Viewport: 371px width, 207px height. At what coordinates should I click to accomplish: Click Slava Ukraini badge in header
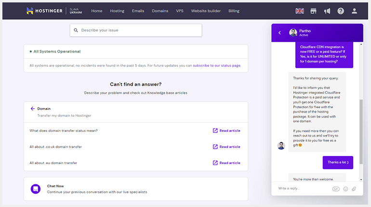(76, 11)
